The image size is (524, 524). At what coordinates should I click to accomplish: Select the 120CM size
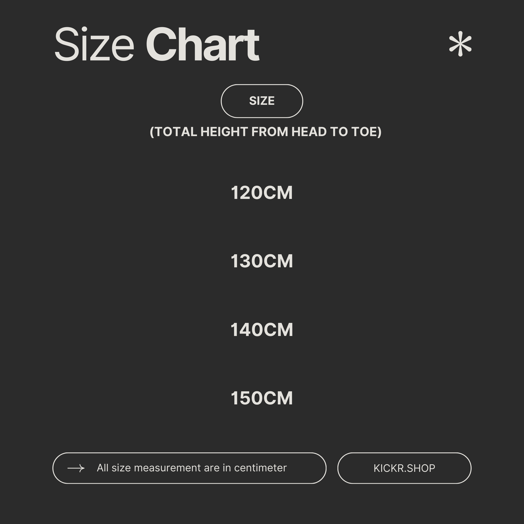(x=262, y=193)
